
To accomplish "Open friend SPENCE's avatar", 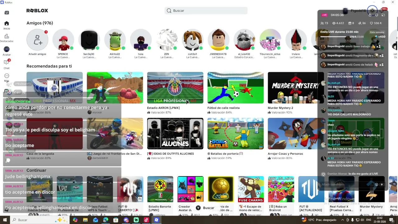I will click(63, 40).
